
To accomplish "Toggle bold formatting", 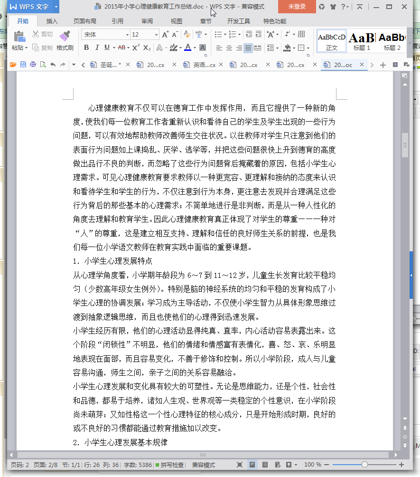I will [x=87, y=48].
